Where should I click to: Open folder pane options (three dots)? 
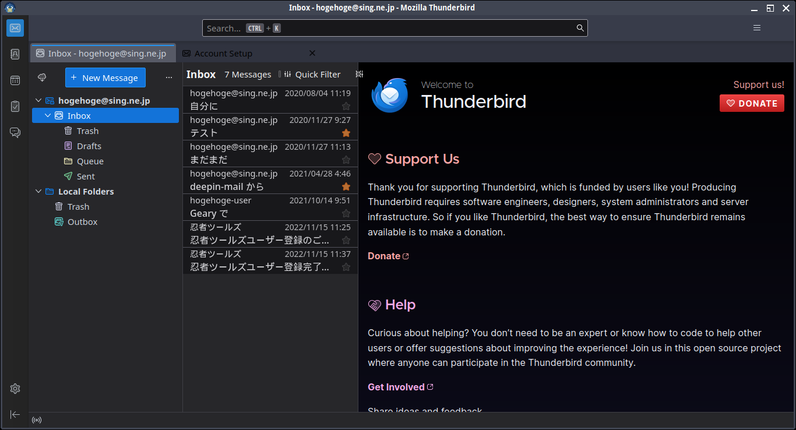pos(169,77)
